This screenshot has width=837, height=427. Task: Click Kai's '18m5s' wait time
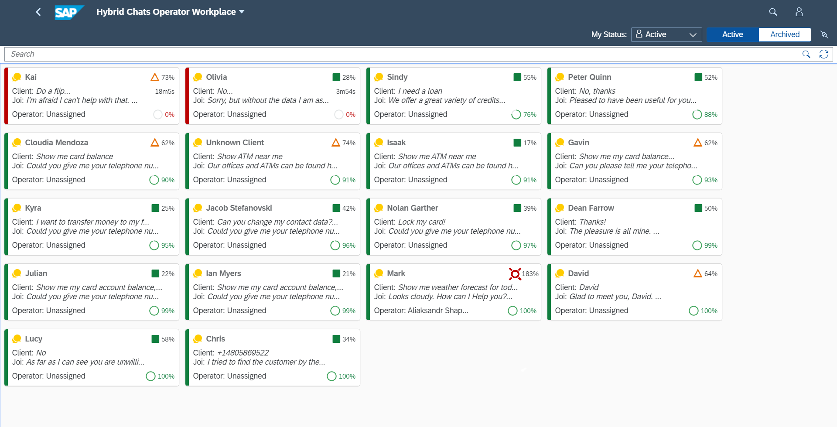164,92
